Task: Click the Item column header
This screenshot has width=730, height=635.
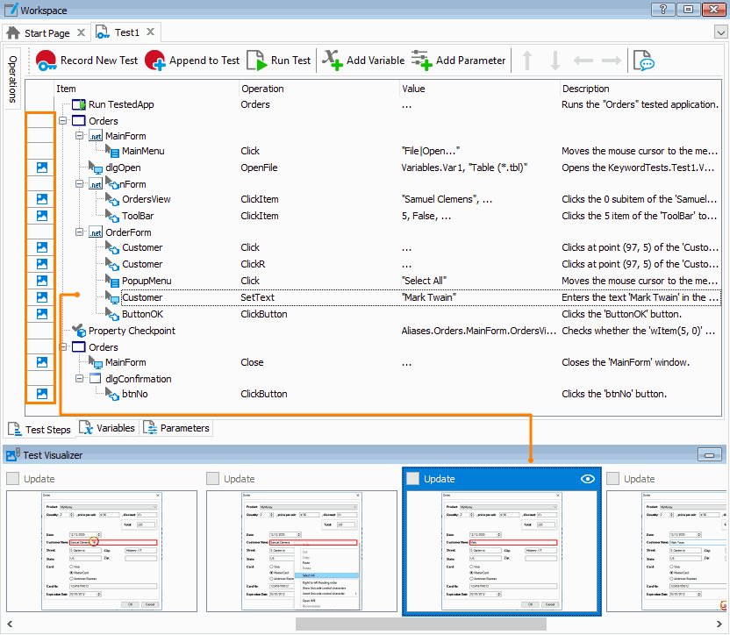Action: click(147, 89)
